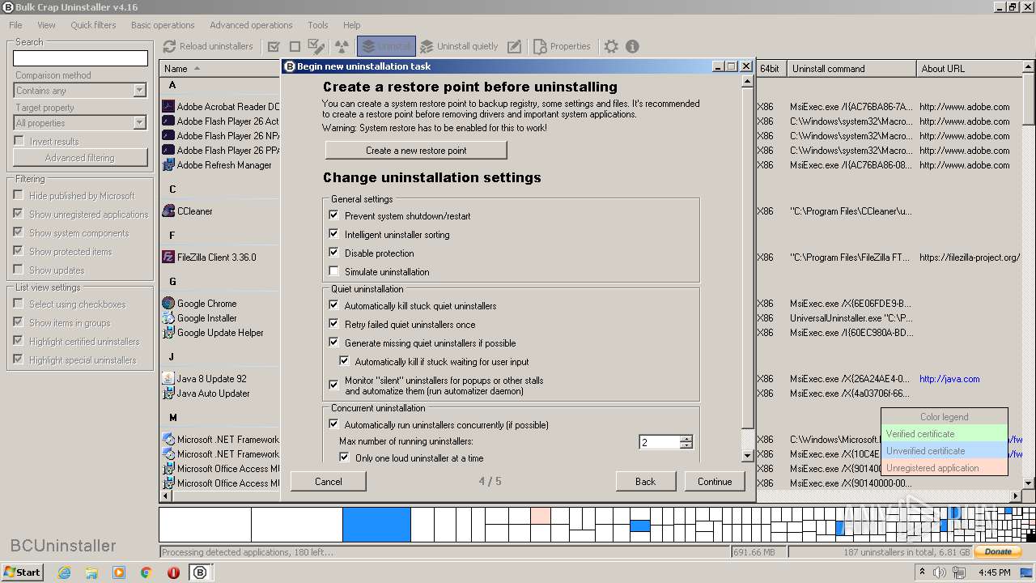Click Create a new restore point button

pos(416,150)
